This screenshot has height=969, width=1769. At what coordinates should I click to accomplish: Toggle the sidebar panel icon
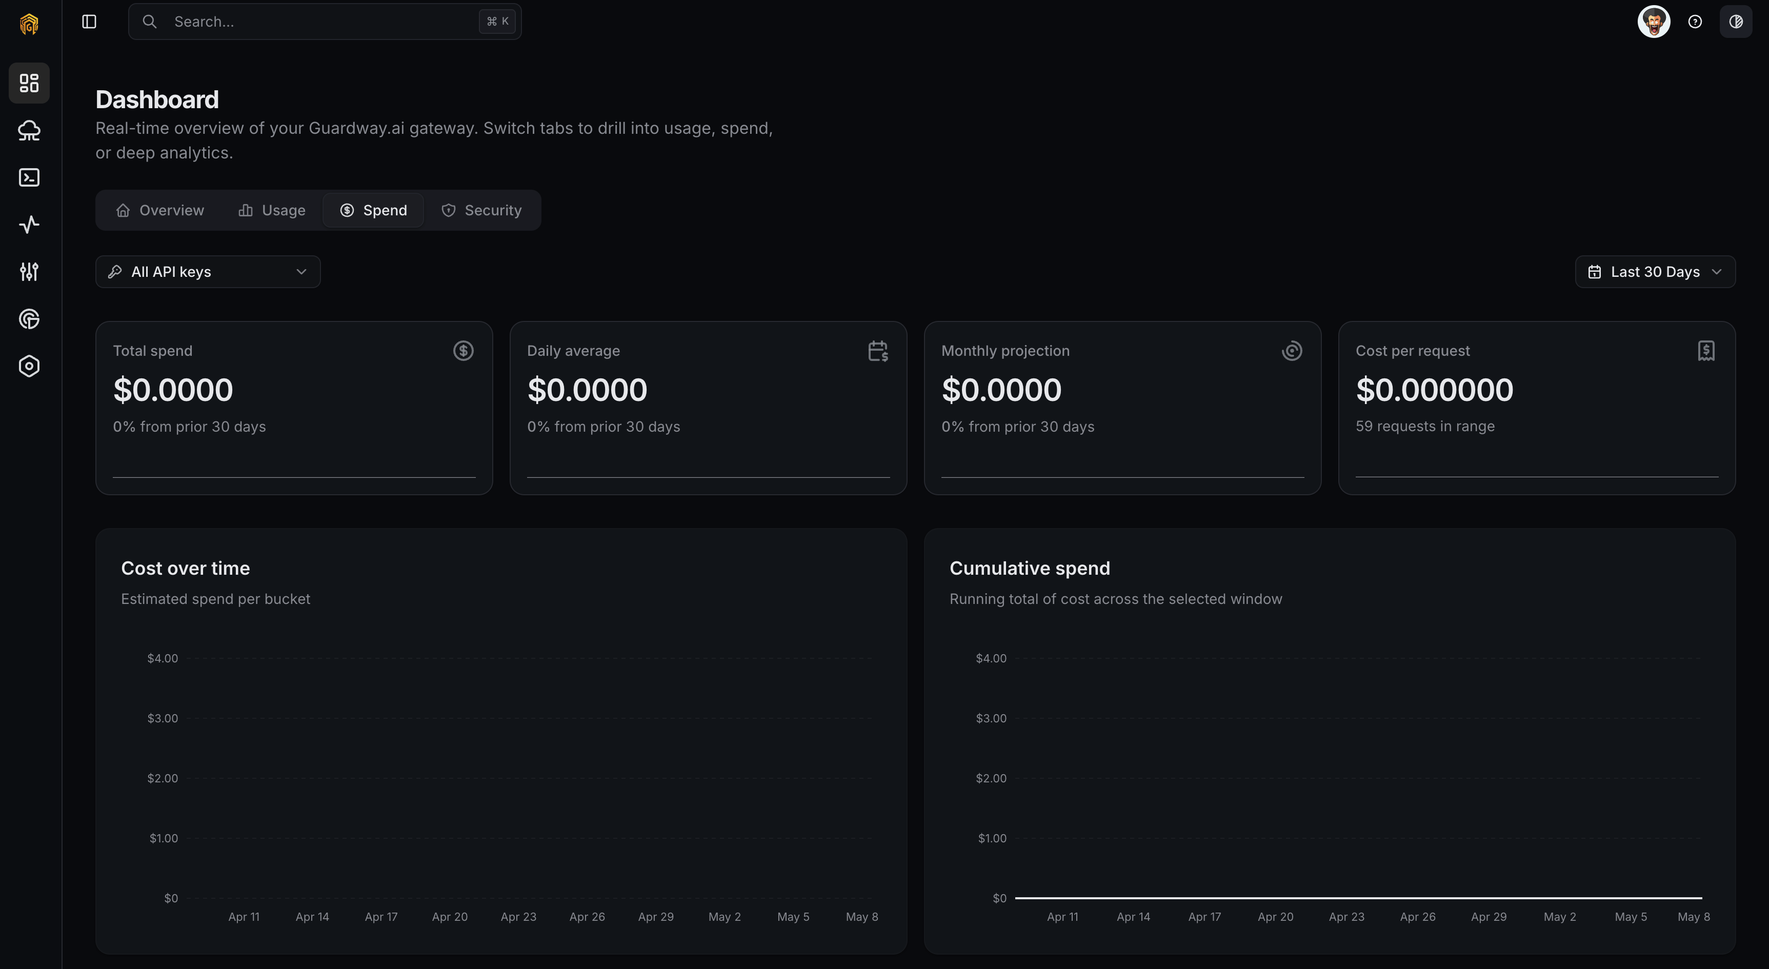[x=89, y=22]
